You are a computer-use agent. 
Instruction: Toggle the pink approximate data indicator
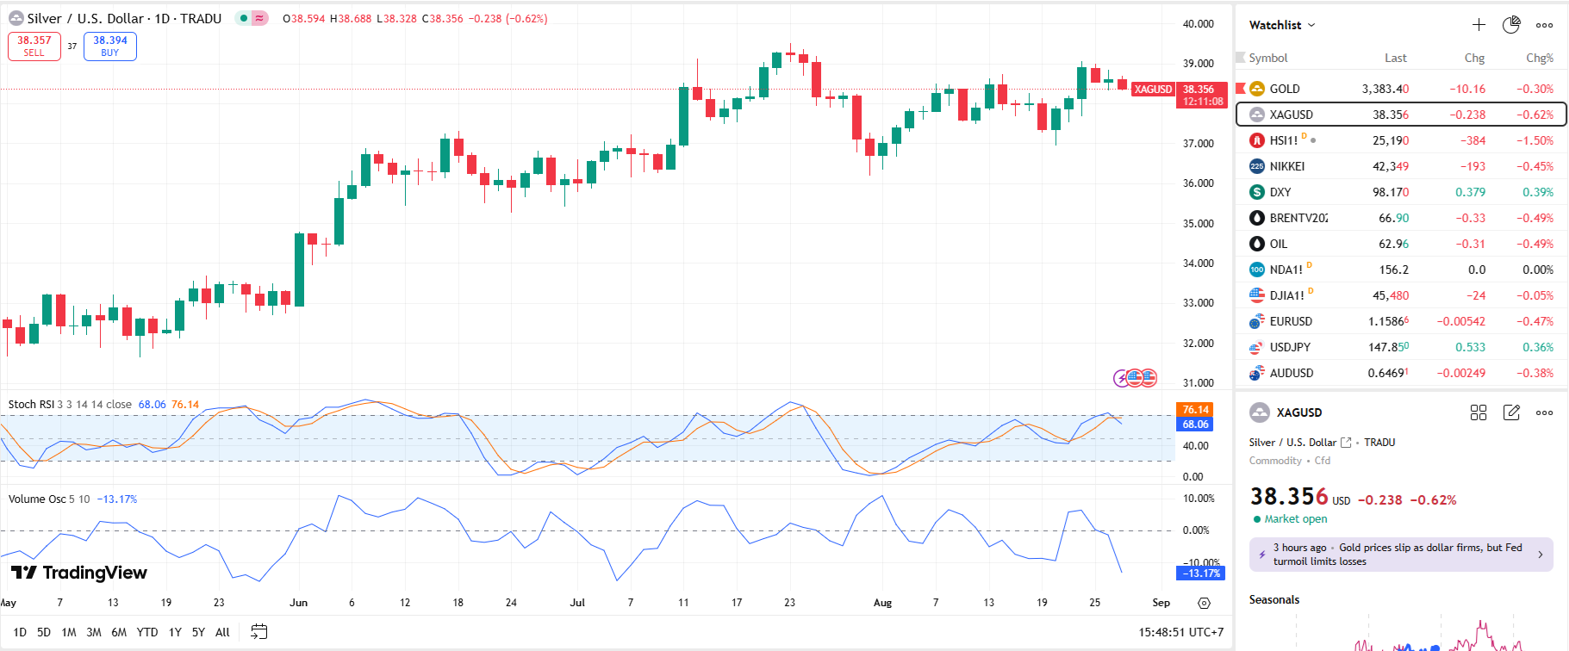tap(260, 18)
